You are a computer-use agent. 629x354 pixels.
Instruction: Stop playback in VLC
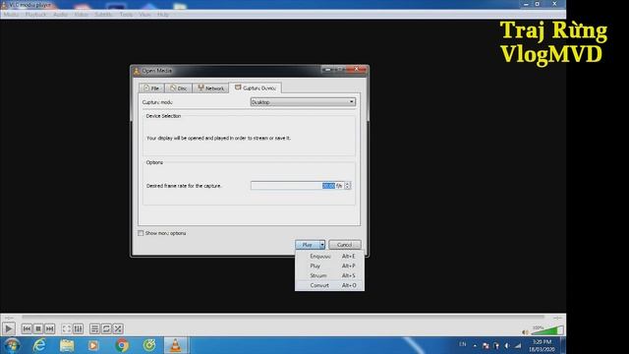coord(38,328)
